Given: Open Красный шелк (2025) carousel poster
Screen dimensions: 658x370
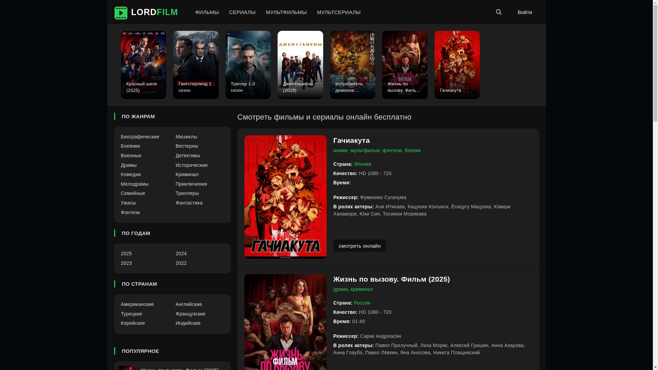Looking at the screenshot, I should pos(143,65).
